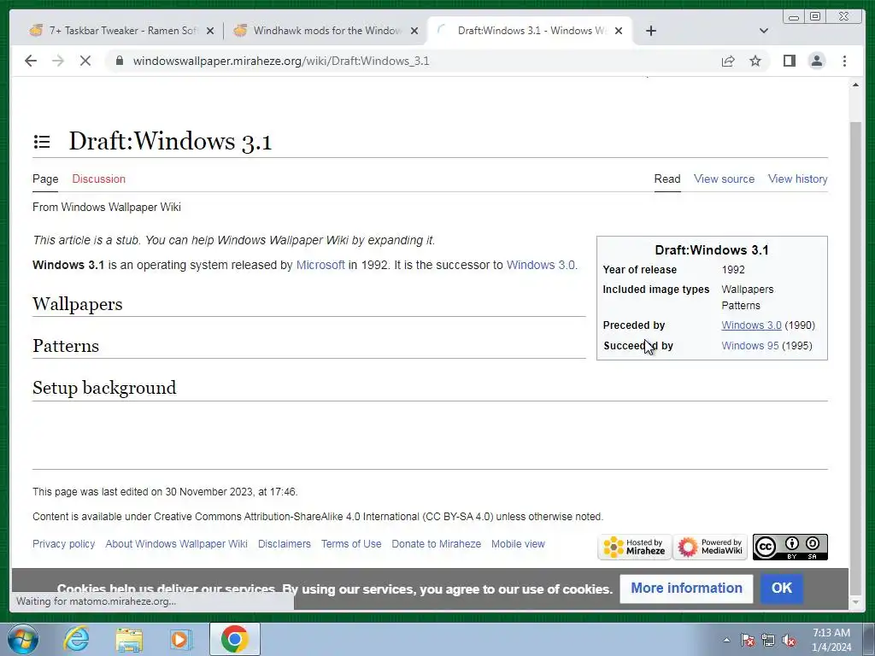Viewport: 875px width, 656px height.
Task: Open muted volume tray icon
Action: pyautogui.click(x=789, y=640)
